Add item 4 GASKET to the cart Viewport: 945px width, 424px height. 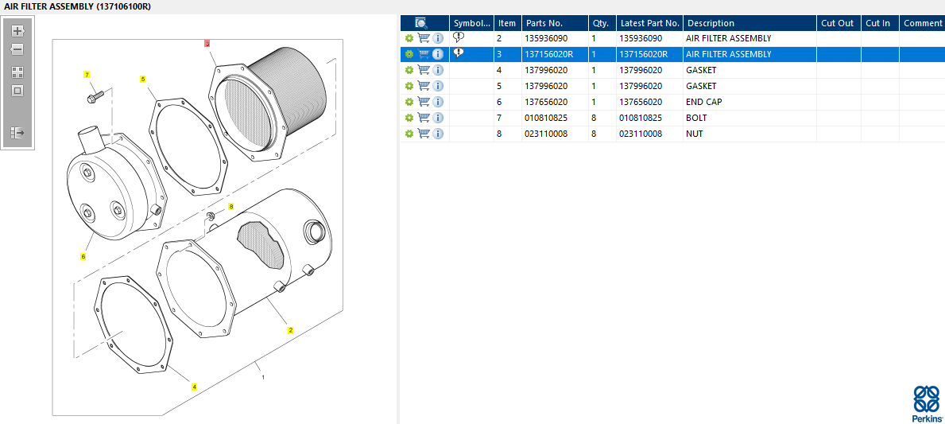tap(424, 70)
